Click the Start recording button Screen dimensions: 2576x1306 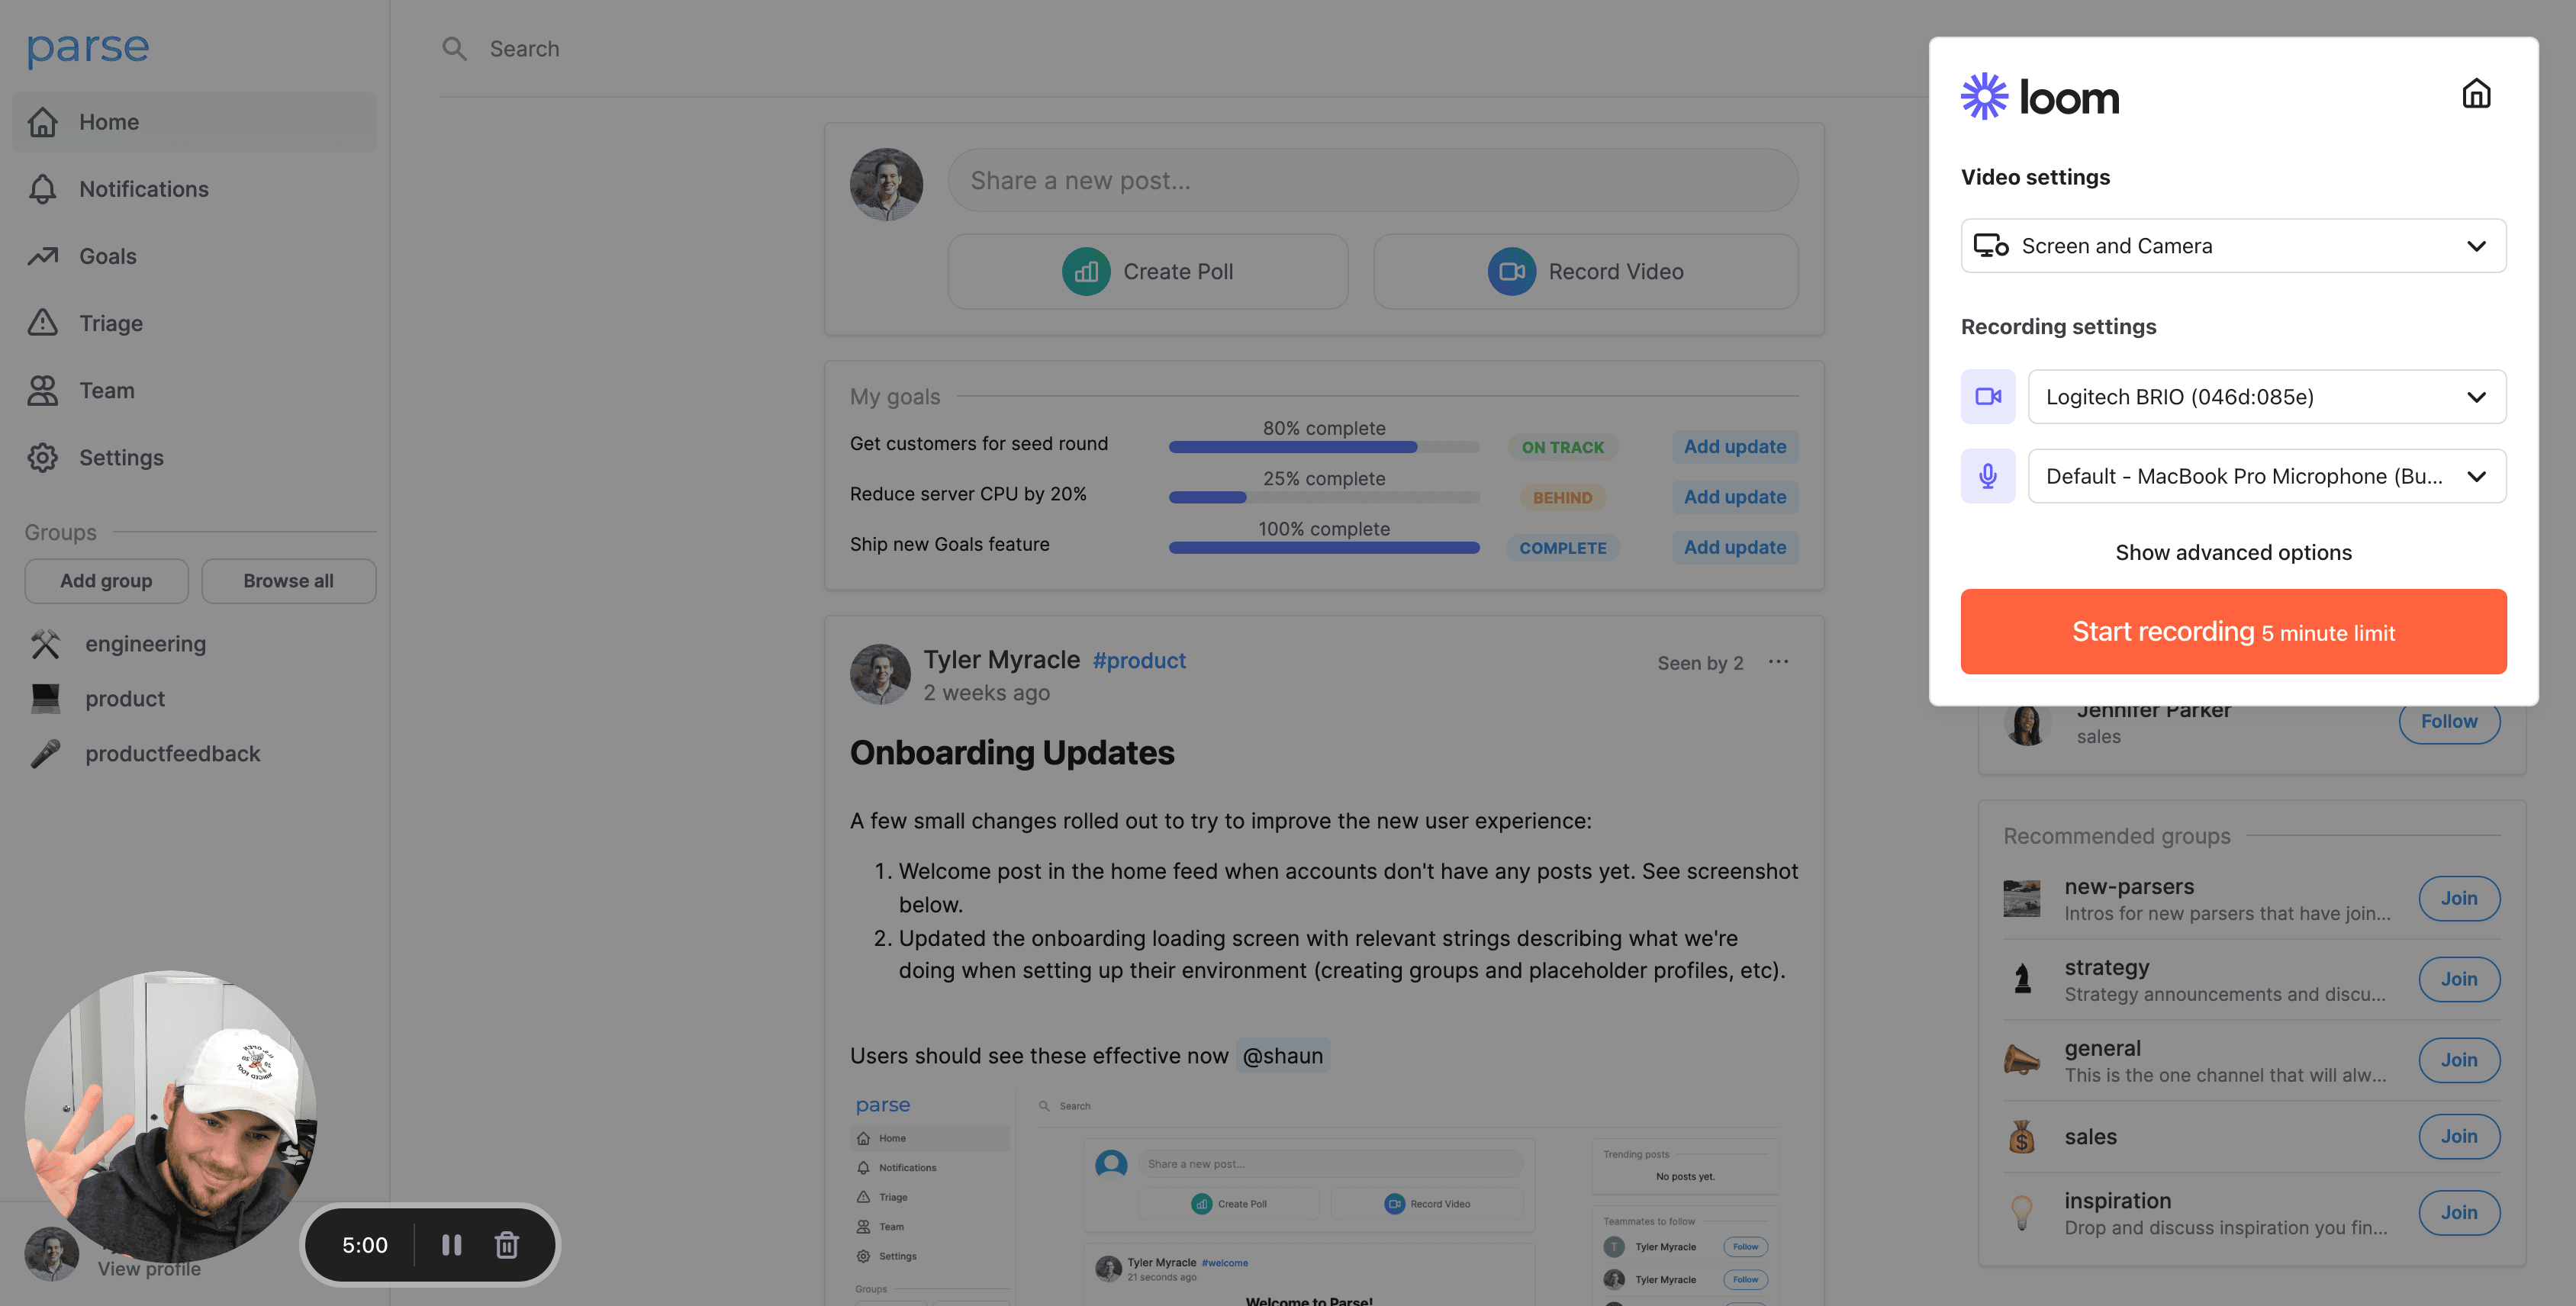(2233, 631)
